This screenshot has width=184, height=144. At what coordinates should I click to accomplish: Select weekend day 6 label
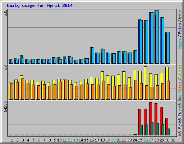tap(39, 140)
